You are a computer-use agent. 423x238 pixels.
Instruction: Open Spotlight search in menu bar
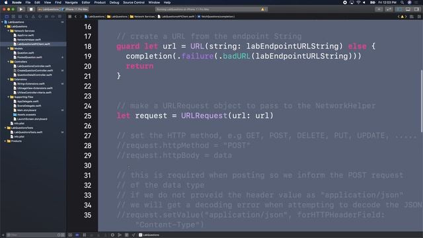403,3
